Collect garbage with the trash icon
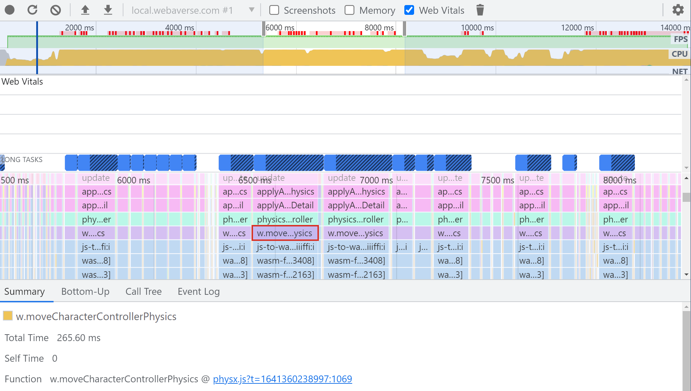The image size is (691, 391). 480,10
